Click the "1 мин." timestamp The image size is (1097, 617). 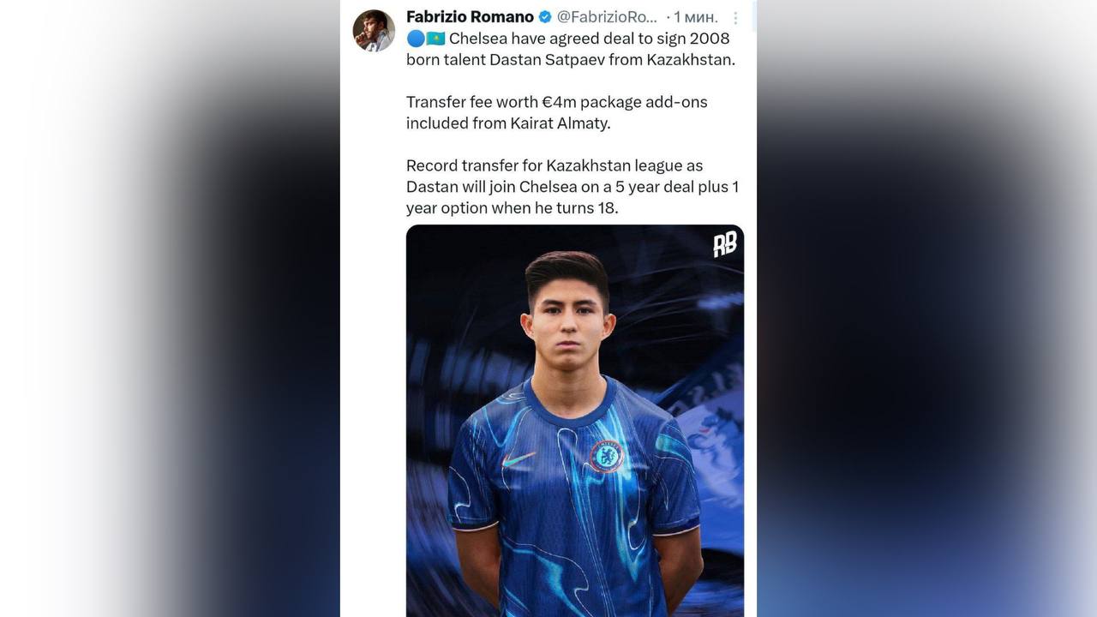696,17
